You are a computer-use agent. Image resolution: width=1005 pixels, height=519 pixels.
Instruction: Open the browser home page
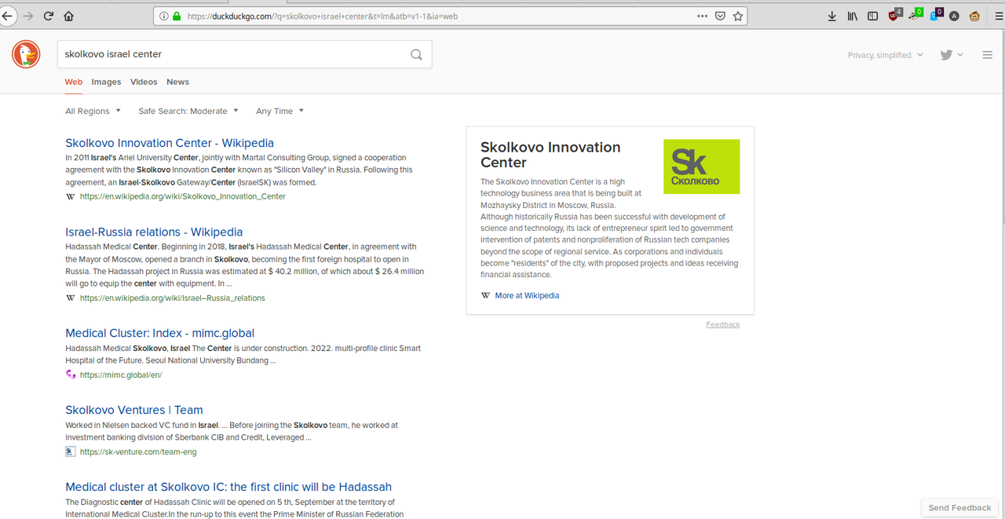point(68,16)
